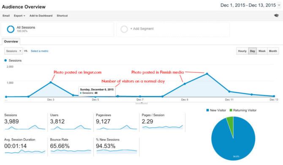Screen dimensions: 283x165
Task: Switch chart to Day view
Action: [252, 51]
